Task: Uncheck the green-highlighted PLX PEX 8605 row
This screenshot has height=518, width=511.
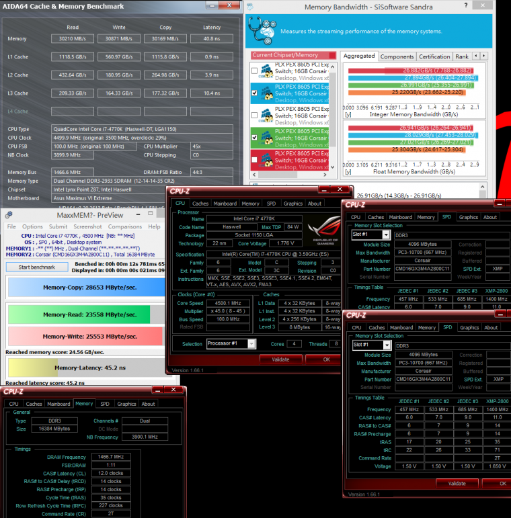Action: coord(255,138)
